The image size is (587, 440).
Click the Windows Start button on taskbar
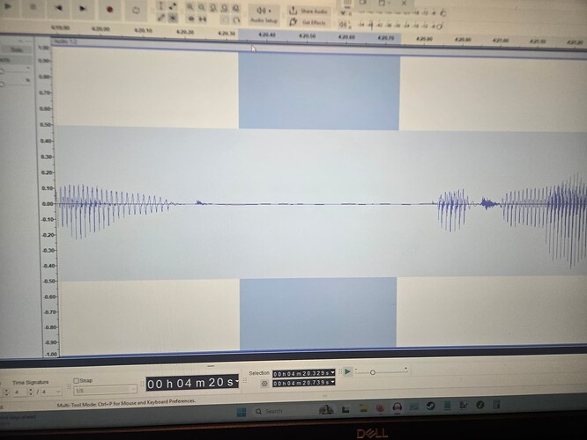coord(241,411)
